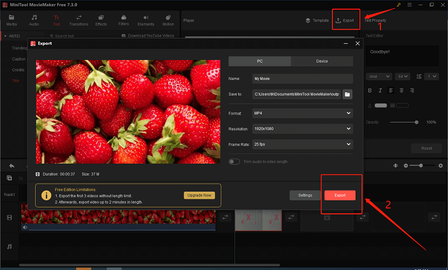Open the Frame Rate dropdown showing 25 fps
The image size is (448, 270).
tap(303, 144)
